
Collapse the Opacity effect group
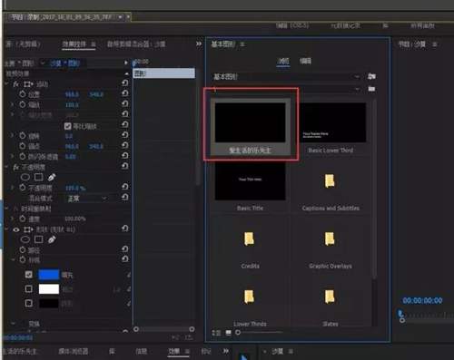coord(6,167)
